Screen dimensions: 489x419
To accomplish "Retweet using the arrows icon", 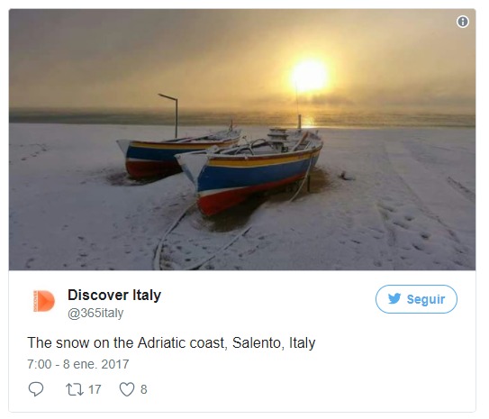I will [x=75, y=389].
